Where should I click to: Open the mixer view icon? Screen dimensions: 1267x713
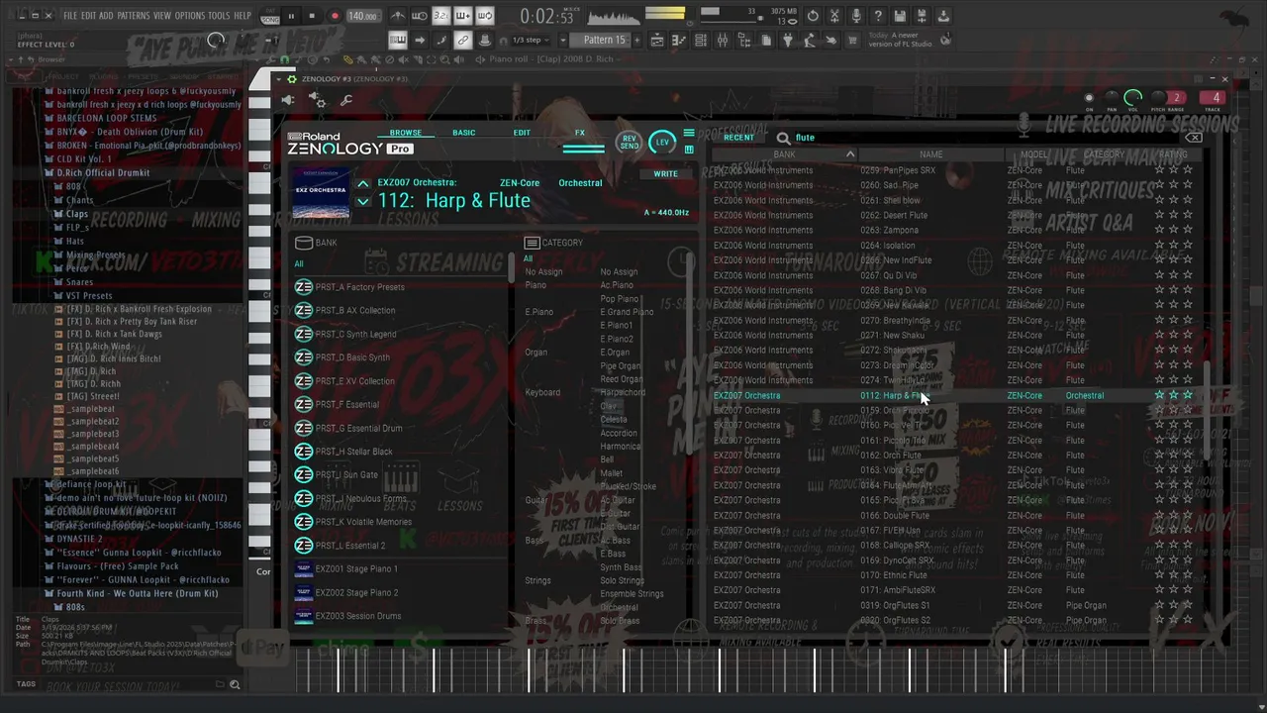(723, 41)
